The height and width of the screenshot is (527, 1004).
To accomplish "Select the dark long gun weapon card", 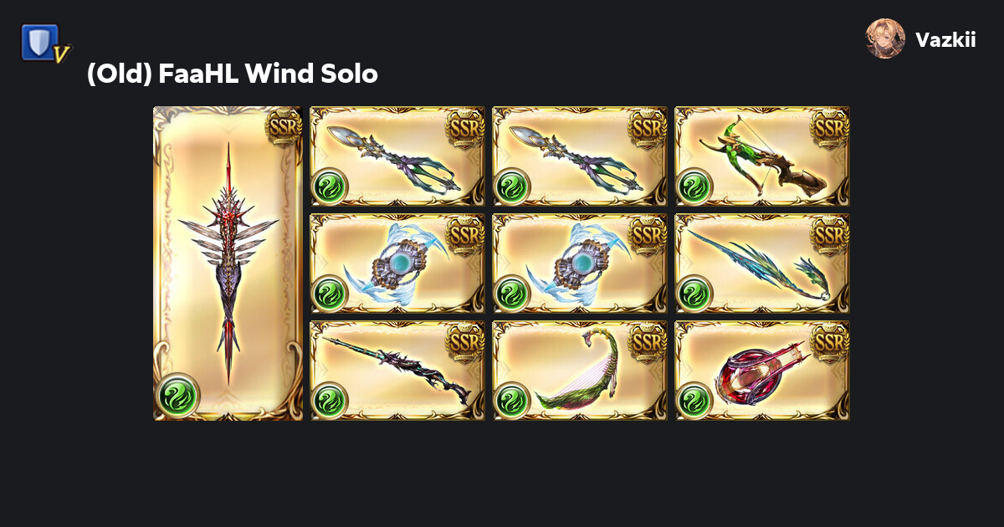I will 397,371.
